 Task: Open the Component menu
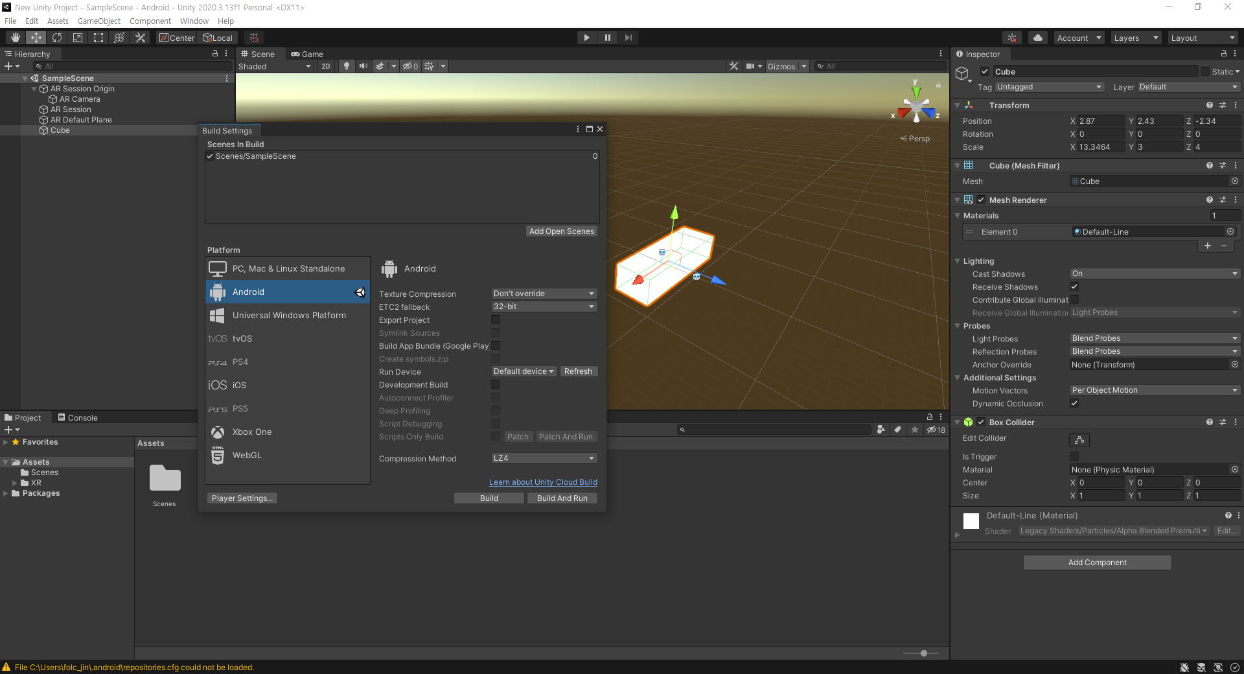150,21
